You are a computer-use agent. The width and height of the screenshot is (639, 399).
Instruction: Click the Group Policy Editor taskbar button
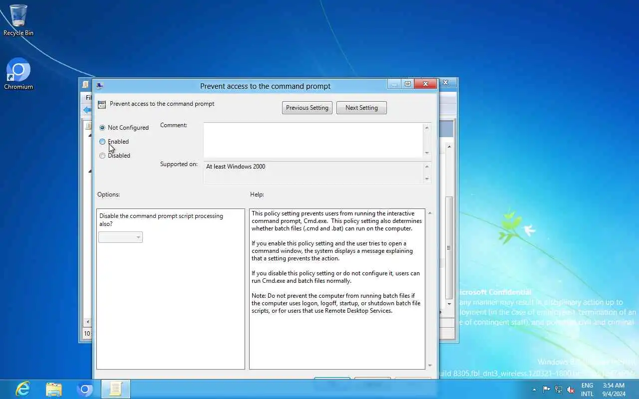(x=116, y=389)
